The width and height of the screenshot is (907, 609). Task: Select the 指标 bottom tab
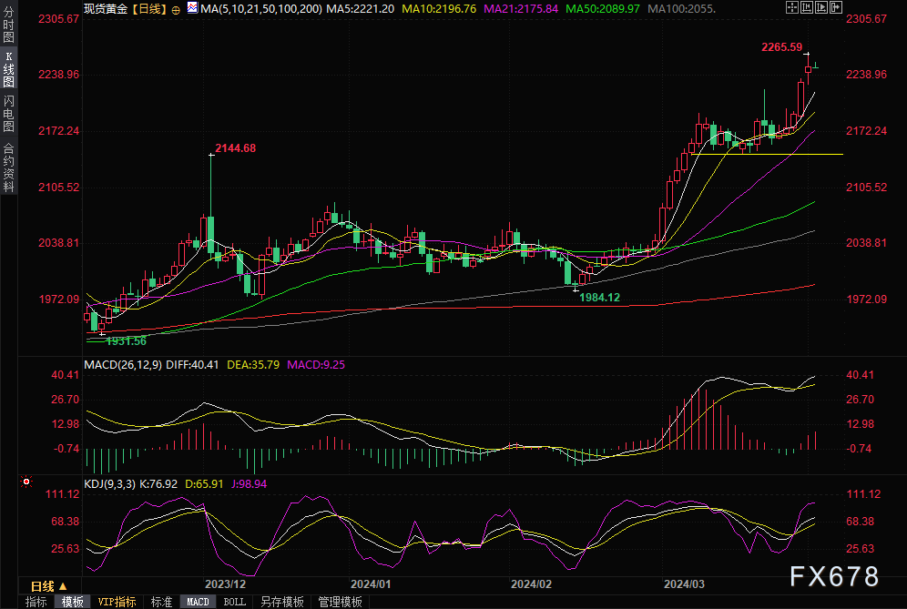click(x=36, y=602)
